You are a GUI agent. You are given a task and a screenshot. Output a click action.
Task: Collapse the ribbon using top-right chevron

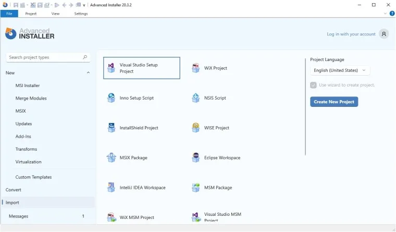click(385, 14)
